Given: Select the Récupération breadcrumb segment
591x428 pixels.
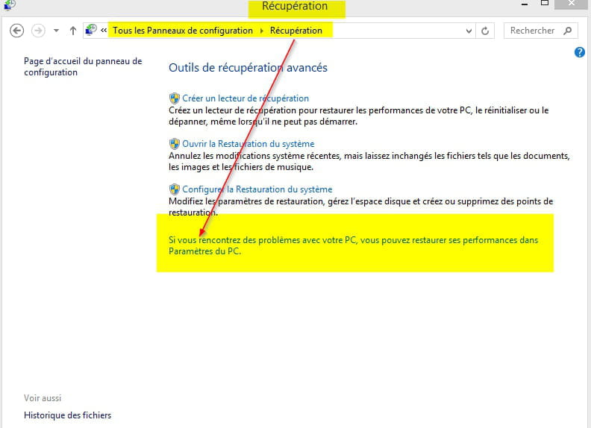Looking at the screenshot, I should click(x=296, y=31).
